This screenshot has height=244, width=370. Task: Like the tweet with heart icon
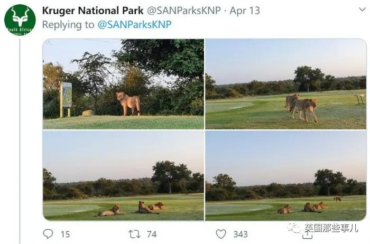[221, 234]
